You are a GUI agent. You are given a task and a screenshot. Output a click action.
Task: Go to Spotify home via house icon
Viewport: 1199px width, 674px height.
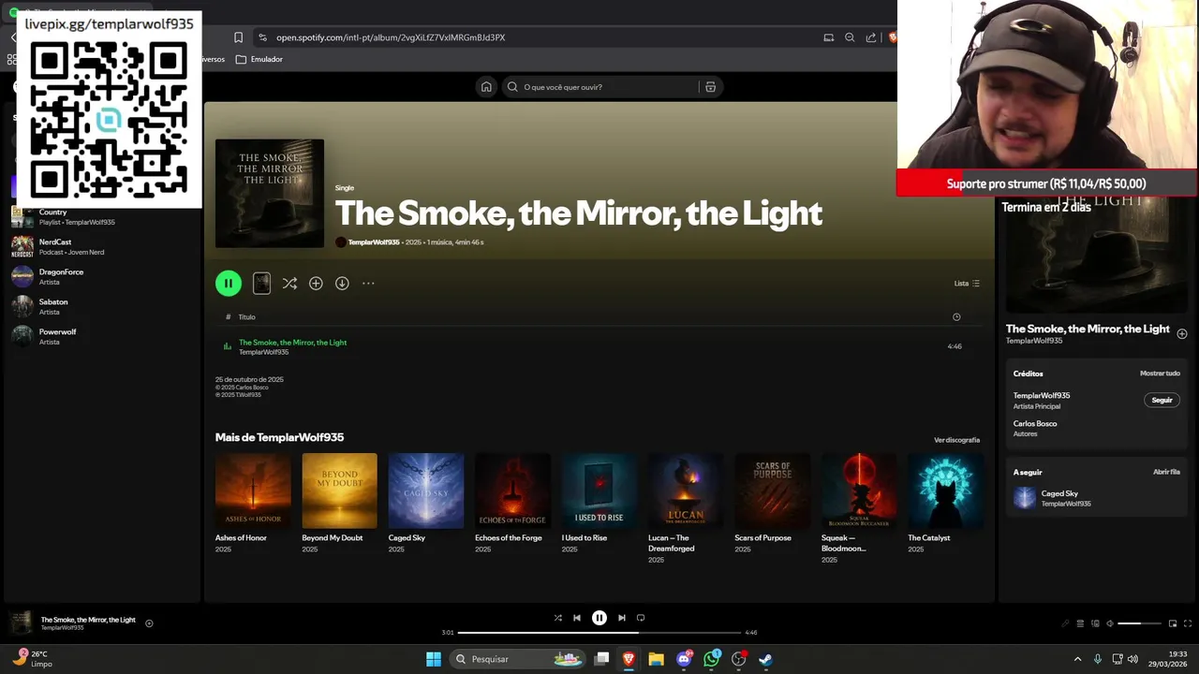486,87
